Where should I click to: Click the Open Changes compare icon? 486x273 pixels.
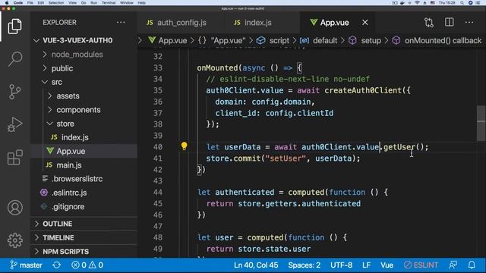coord(429,22)
